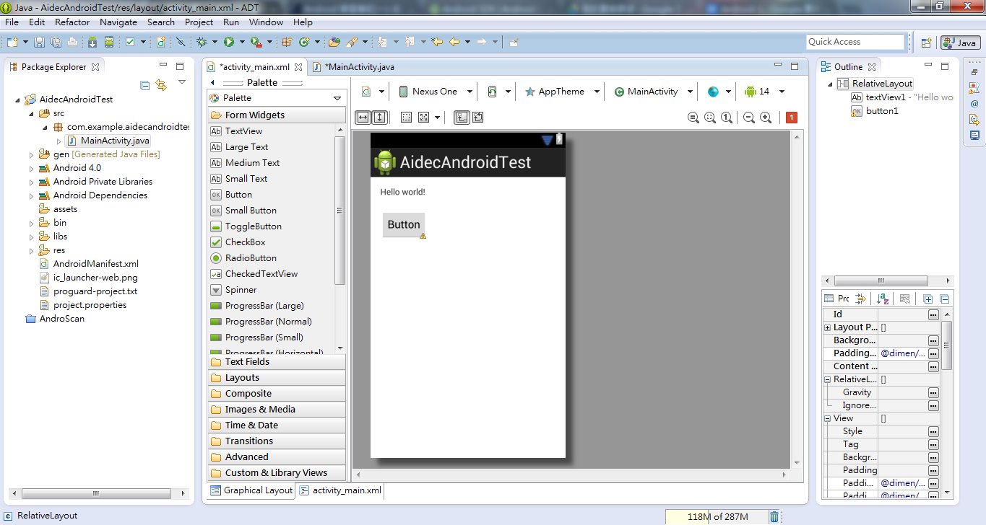The height and width of the screenshot is (525, 986).
Task: Click the Id property ellipsis button
Action: click(933, 314)
